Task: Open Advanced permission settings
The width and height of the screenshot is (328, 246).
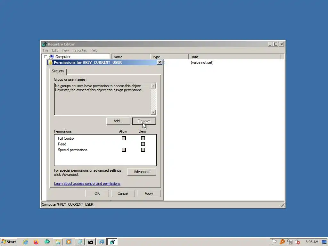Action: click(x=142, y=172)
